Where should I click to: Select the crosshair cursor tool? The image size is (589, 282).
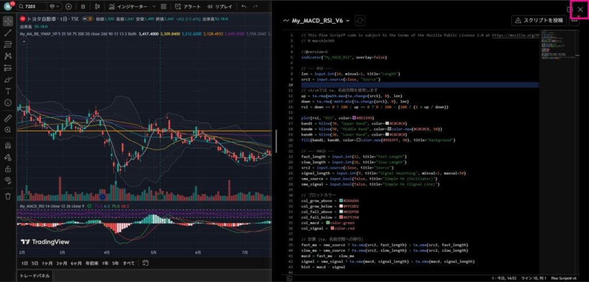(8, 21)
